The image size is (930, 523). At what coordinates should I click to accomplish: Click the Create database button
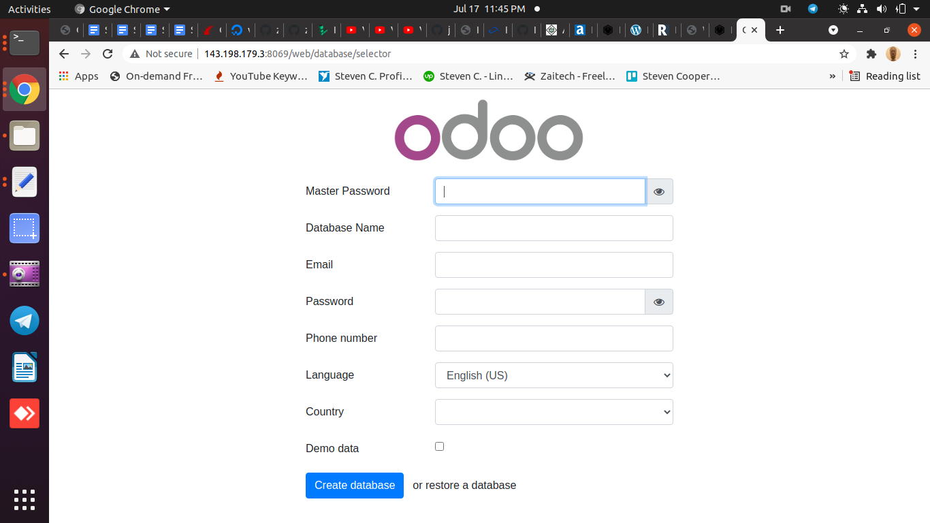tap(355, 486)
